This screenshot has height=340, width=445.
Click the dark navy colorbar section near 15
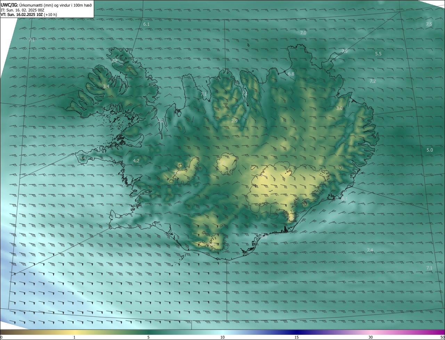tap(297, 332)
